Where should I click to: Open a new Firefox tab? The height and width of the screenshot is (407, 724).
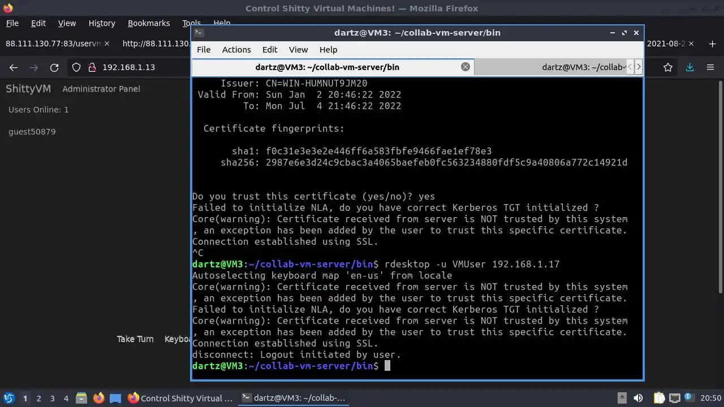coord(712,44)
